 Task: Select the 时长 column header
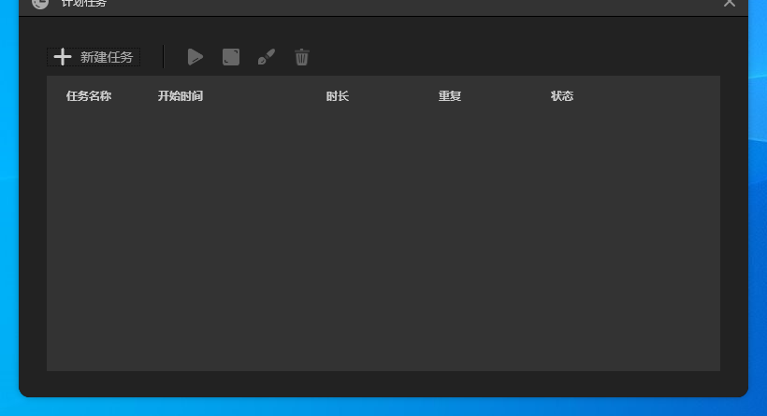[338, 96]
